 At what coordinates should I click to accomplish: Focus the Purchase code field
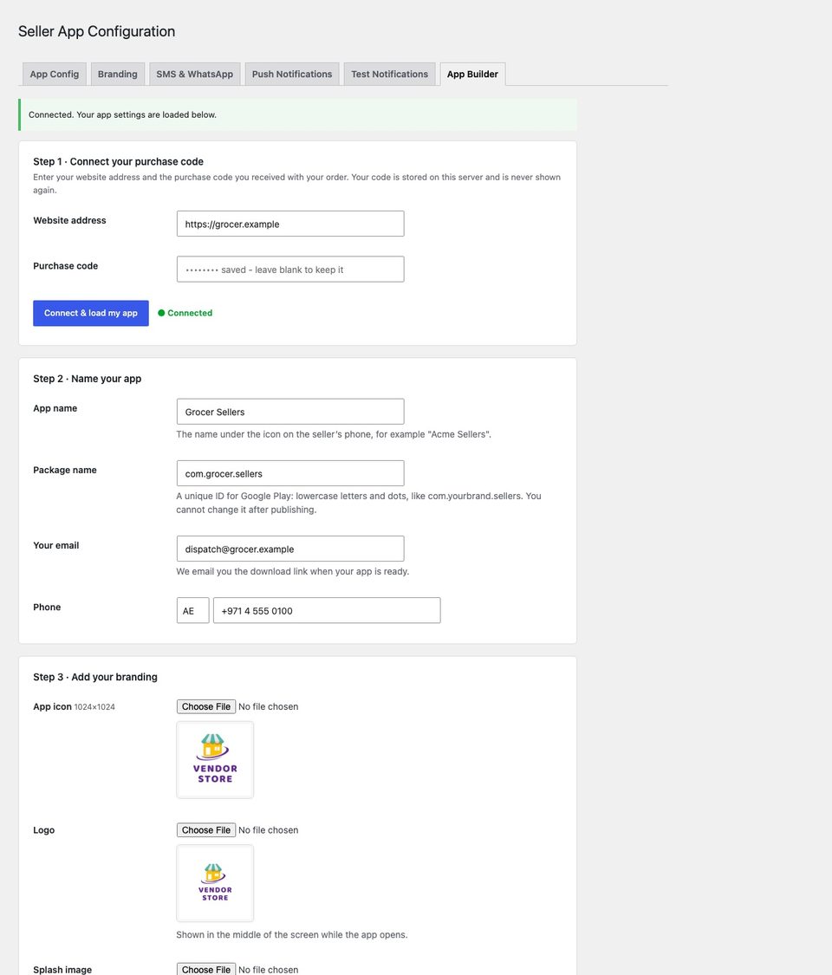(290, 270)
